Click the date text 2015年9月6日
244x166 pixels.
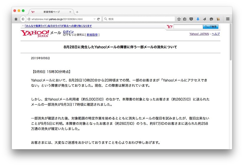pyautogui.click(x=40, y=58)
